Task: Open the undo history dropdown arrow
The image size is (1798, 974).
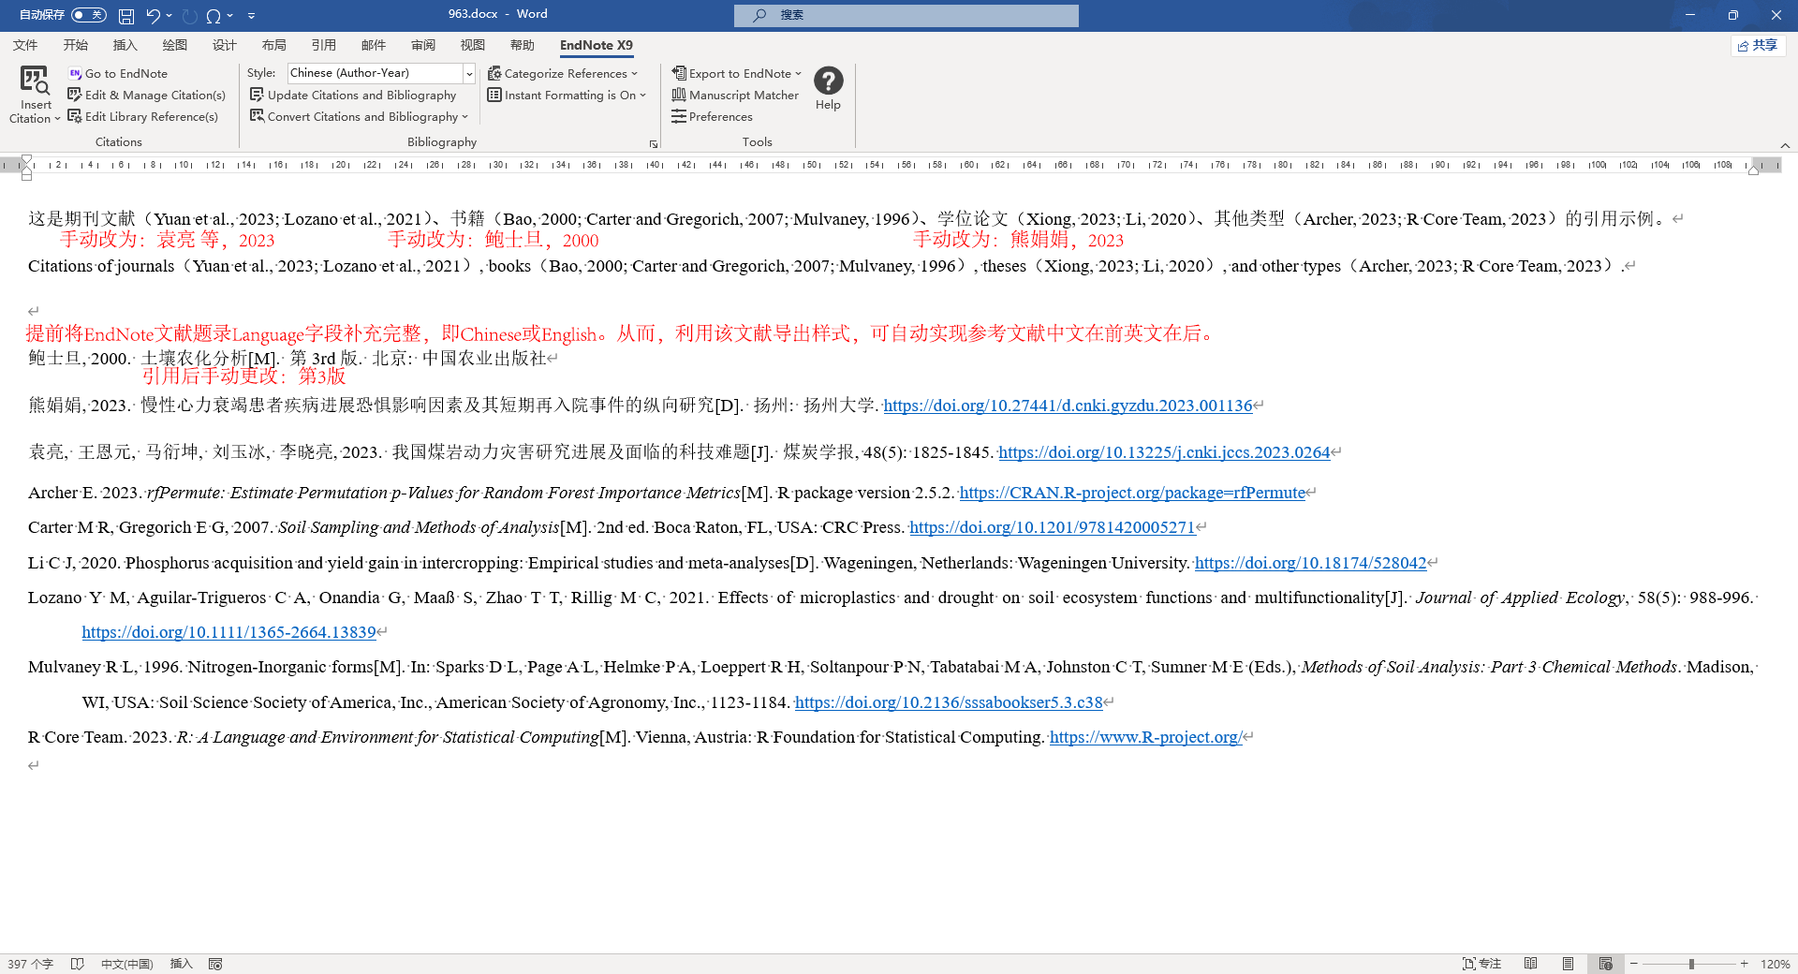Action: pos(169,15)
